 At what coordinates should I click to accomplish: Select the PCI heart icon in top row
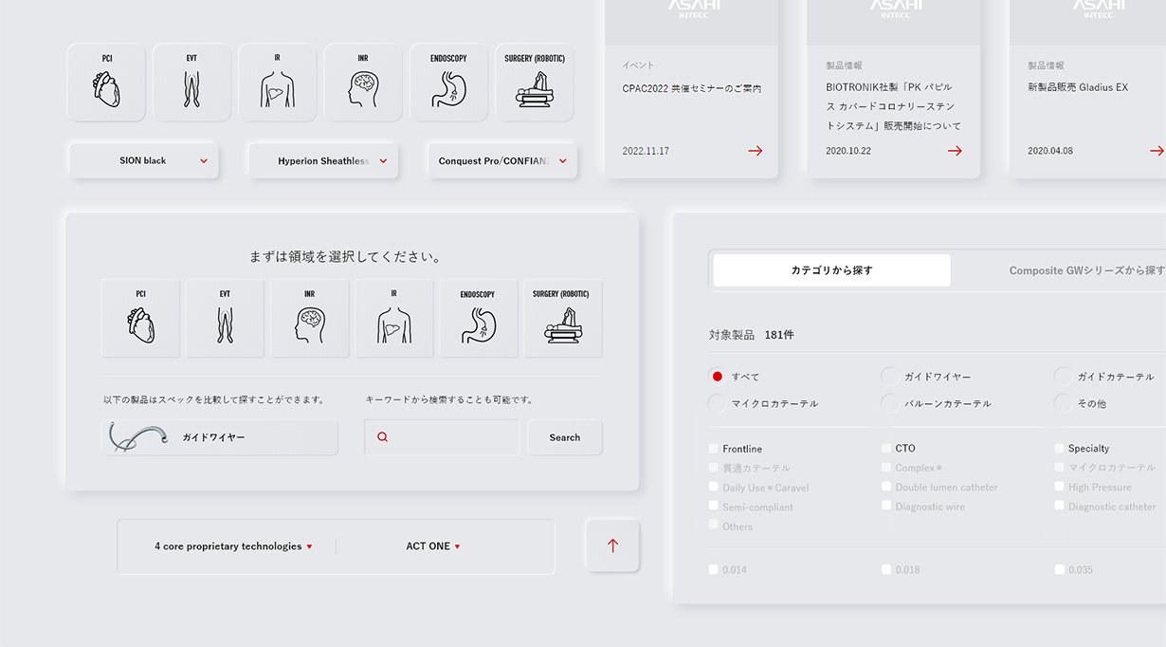(106, 83)
